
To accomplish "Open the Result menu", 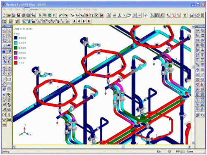I will (87, 10).
